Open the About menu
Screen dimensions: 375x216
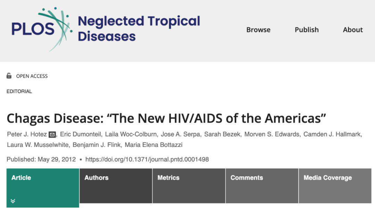point(353,30)
